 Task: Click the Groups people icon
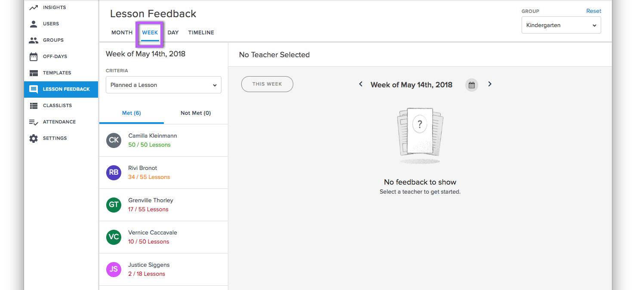(x=34, y=40)
